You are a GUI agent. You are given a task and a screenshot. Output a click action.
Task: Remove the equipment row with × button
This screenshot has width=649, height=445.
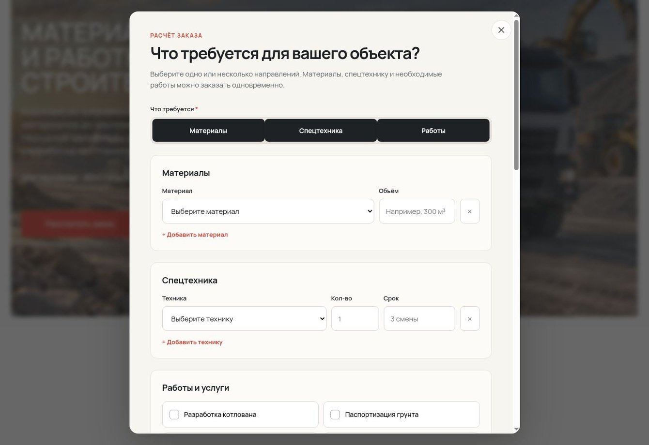[470, 319]
